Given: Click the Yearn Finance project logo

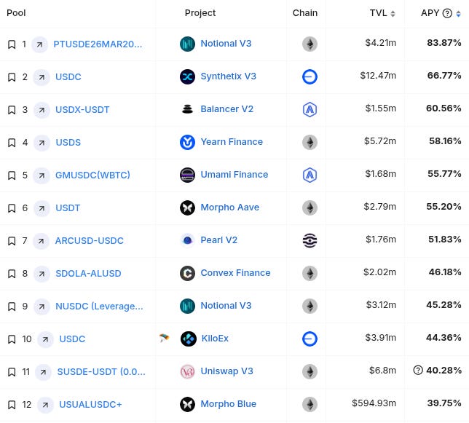Looking at the screenshot, I should [x=188, y=142].
